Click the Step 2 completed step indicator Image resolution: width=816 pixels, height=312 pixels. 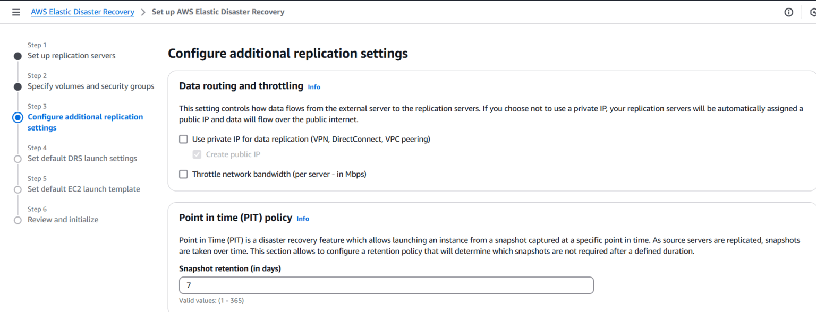(x=18, y=86)
